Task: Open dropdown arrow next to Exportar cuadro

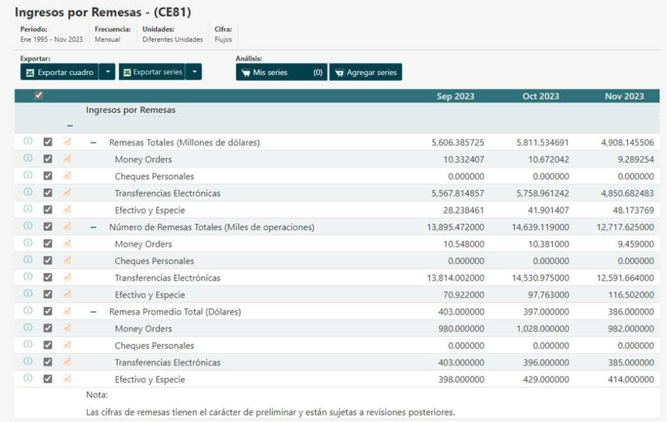Action: pos(107,72)
